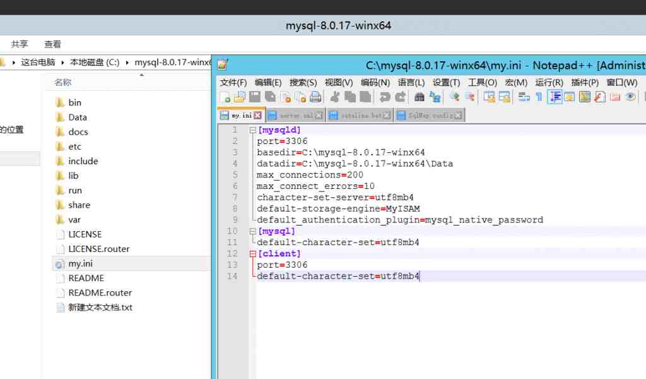Click the Save All toolbar icon
Viewport: 646px width, 379px height.
[270, 97]
